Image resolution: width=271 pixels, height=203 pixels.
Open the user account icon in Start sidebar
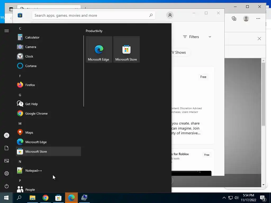coord(7,135)
